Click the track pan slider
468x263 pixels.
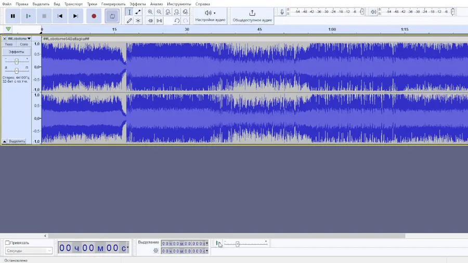[17, 71]
